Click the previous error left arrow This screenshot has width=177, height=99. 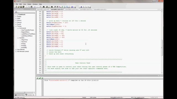[x=38, y=78]
